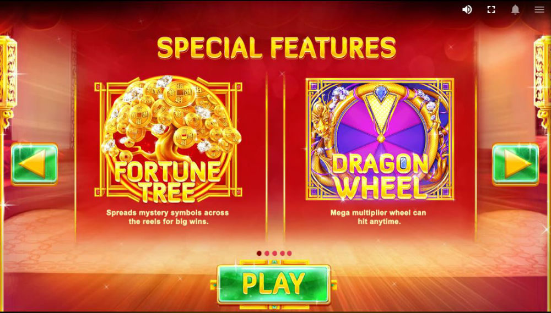This screenshot has height=313, width=551.
Task: Click the Fortune Tree description text
Action: (x=168, y=217)
